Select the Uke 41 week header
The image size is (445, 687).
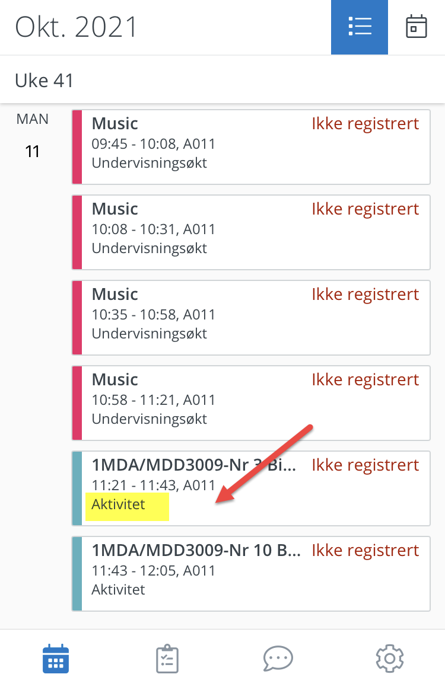click(x=44, y=81)
